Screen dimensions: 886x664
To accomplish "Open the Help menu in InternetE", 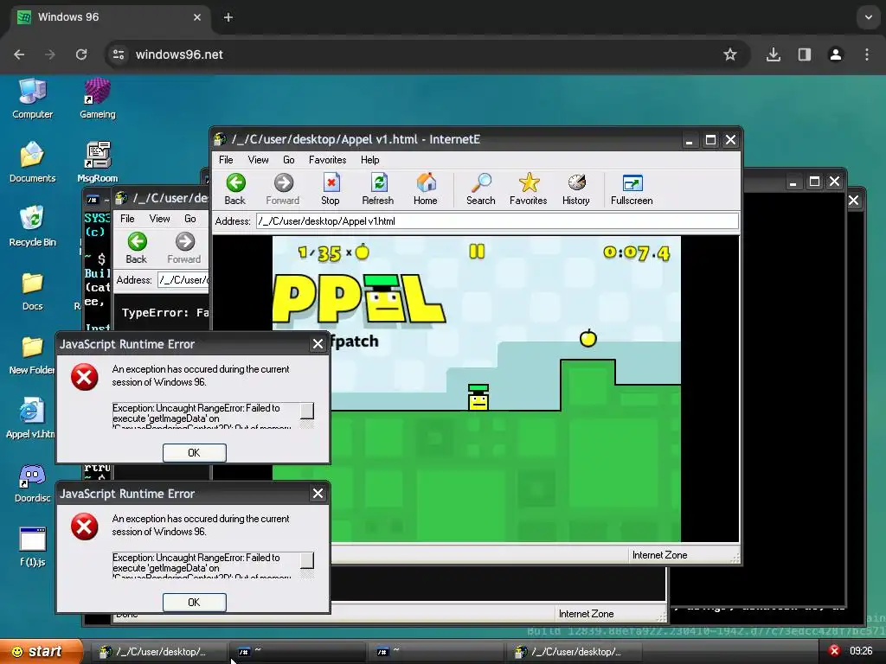I will tap(370, 160).
